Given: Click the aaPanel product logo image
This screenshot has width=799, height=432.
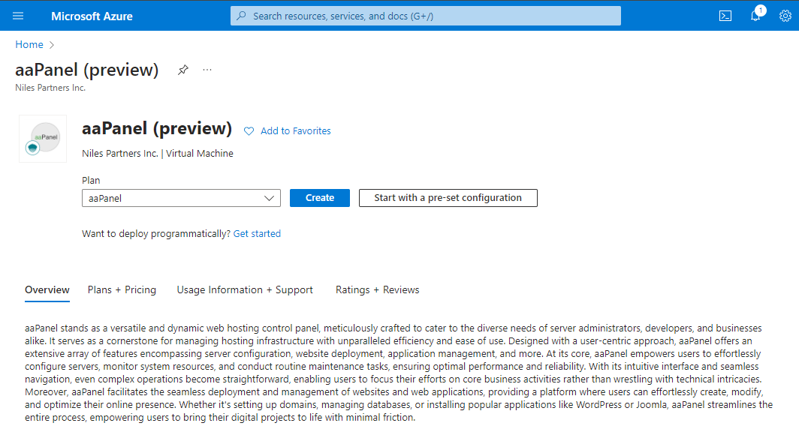Looking at the screenshot, I should [43, 139].
